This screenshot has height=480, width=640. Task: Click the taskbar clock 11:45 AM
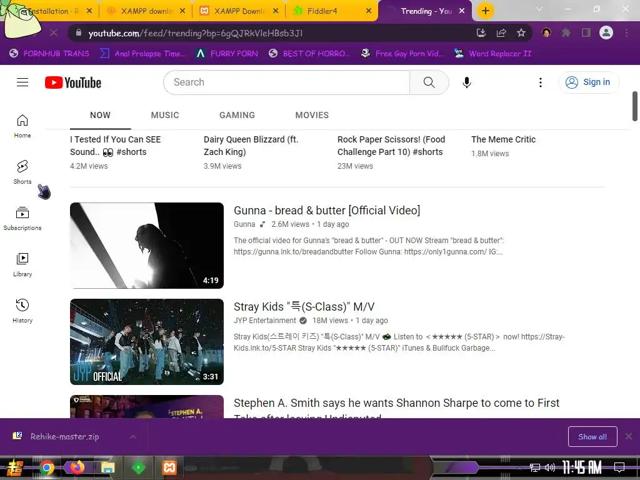click(x=582, y=467)
